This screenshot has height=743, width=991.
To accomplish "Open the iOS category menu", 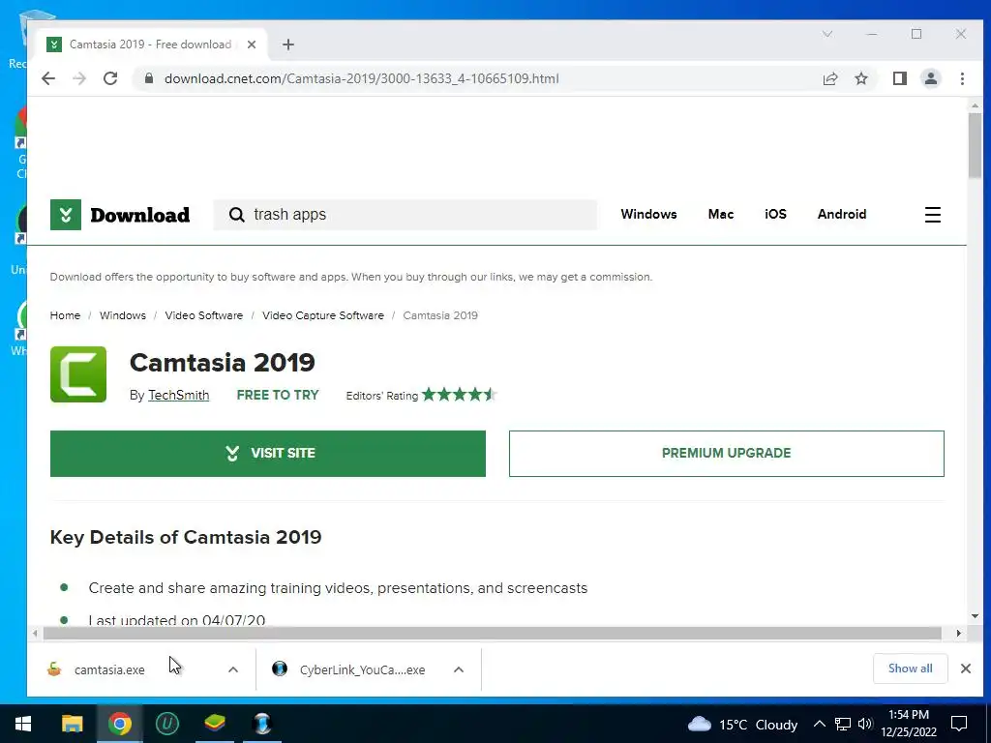I will (775, 214).
